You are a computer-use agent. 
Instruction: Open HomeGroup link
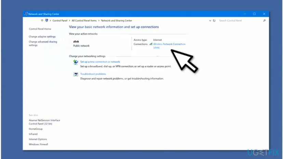coord(36,129)
